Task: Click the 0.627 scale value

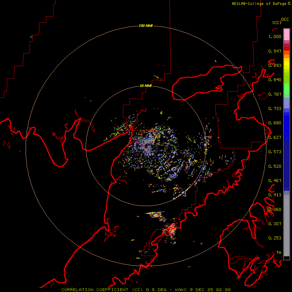Action: coord(275,138)
